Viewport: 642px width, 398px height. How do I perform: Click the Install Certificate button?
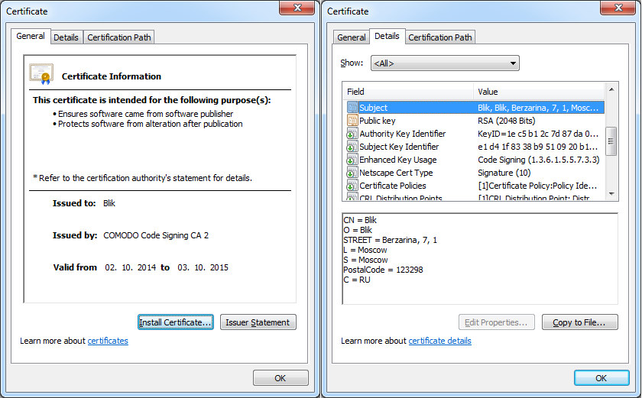point(176,322)
